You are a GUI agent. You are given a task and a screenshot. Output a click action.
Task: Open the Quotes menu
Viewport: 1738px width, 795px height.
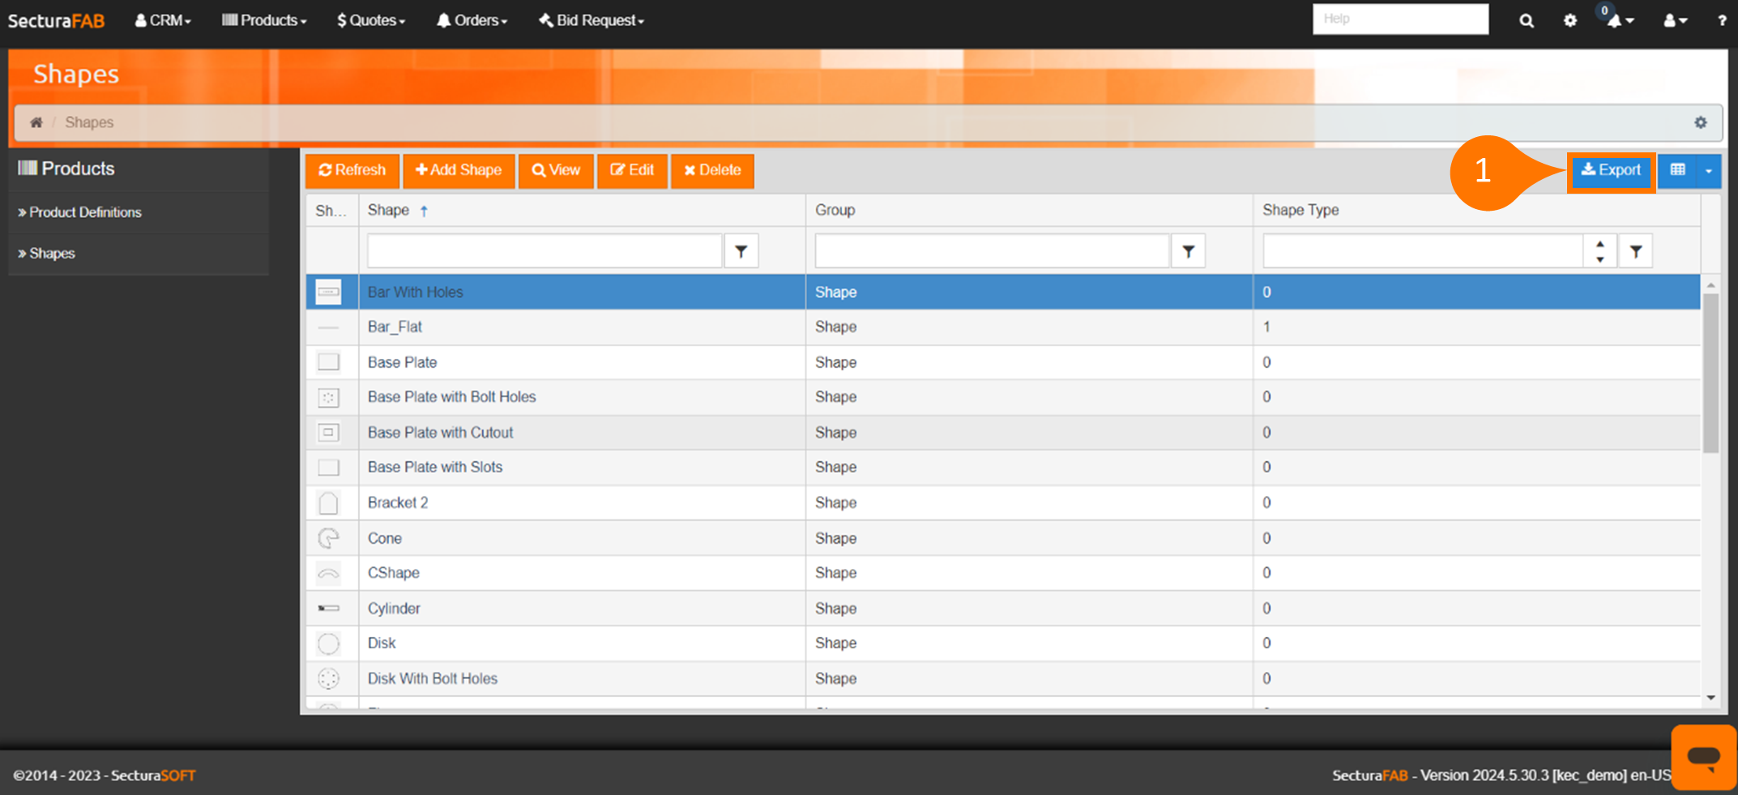tap(371, 20)
